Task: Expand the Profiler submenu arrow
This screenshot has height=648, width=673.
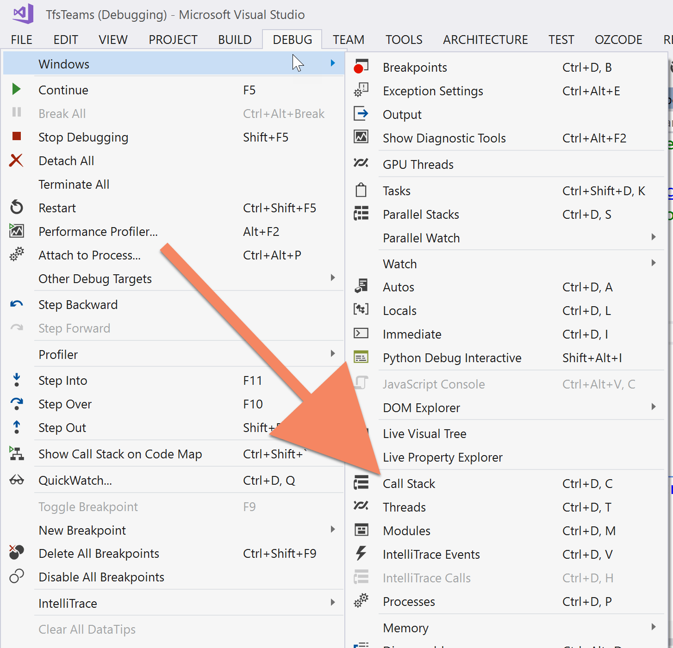Action: [333, 353]
